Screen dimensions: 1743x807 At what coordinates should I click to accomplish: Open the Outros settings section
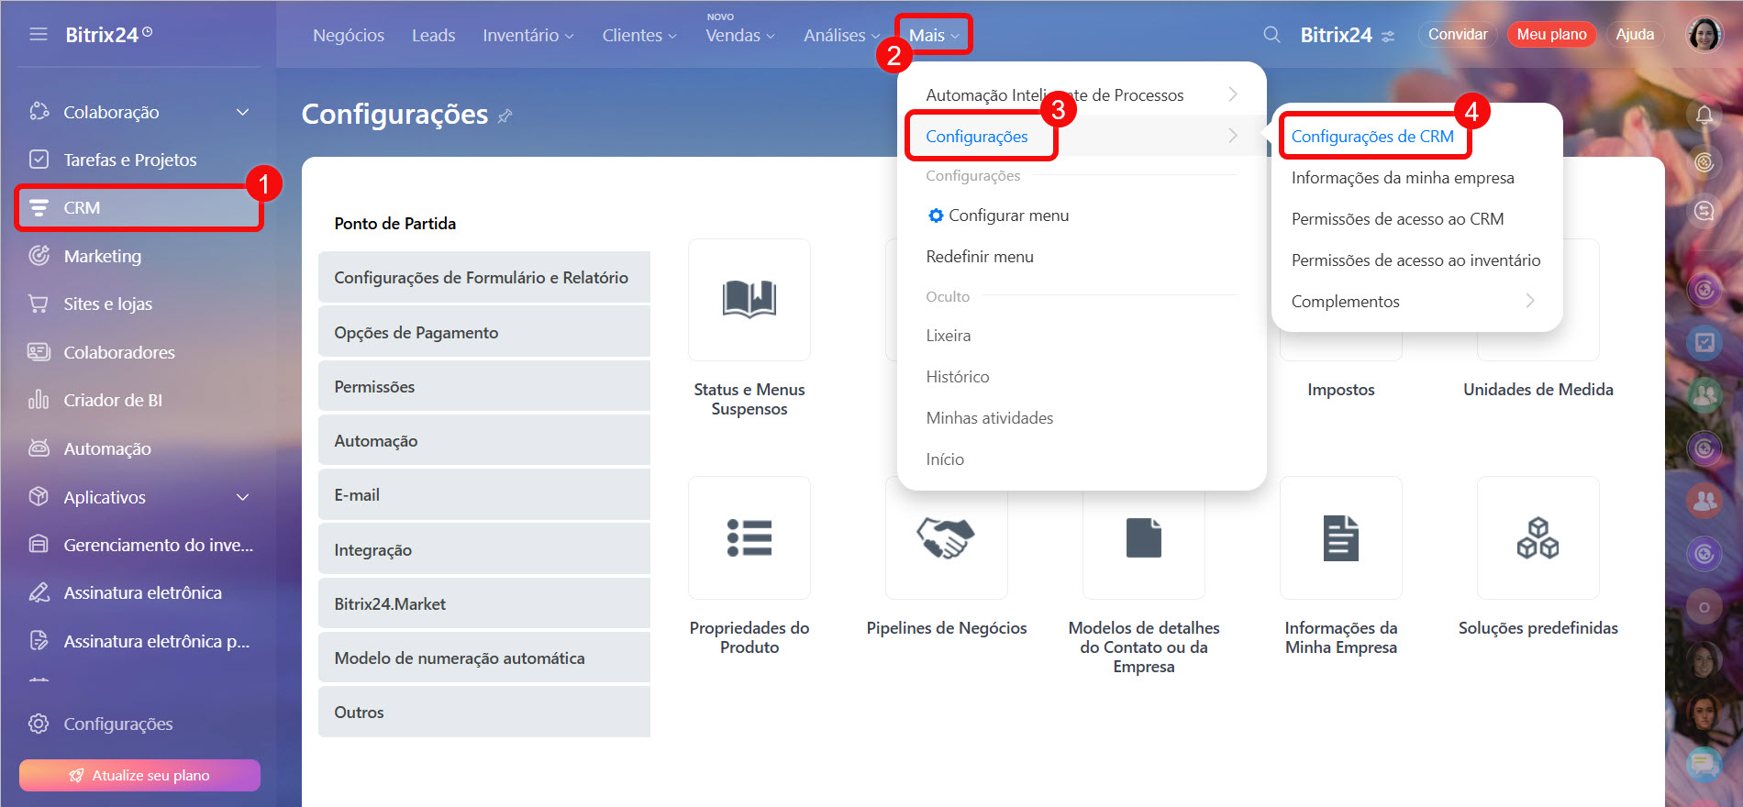[x=484, y=712]
